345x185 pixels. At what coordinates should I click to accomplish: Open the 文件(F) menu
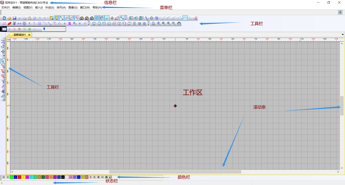coord(6,7)
